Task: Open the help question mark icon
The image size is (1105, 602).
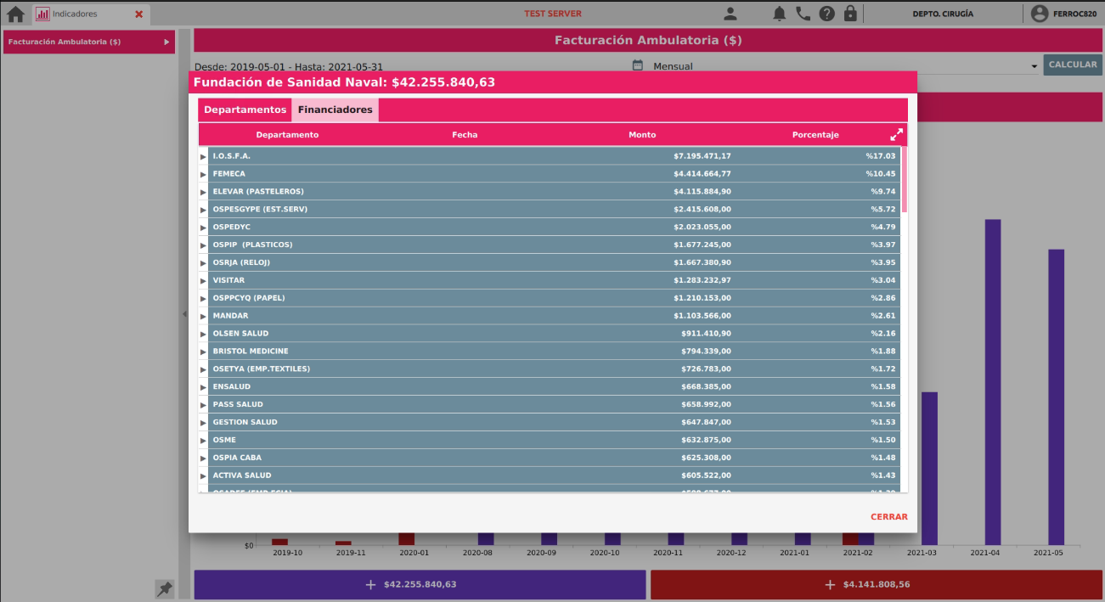Action: 826,14
